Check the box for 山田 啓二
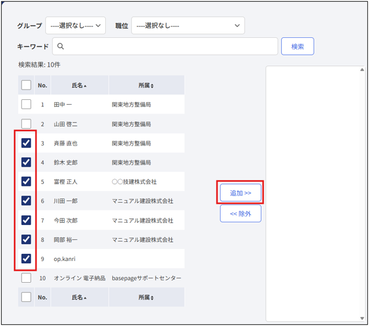This screenshot has height=326, width=369. point(26,124)
